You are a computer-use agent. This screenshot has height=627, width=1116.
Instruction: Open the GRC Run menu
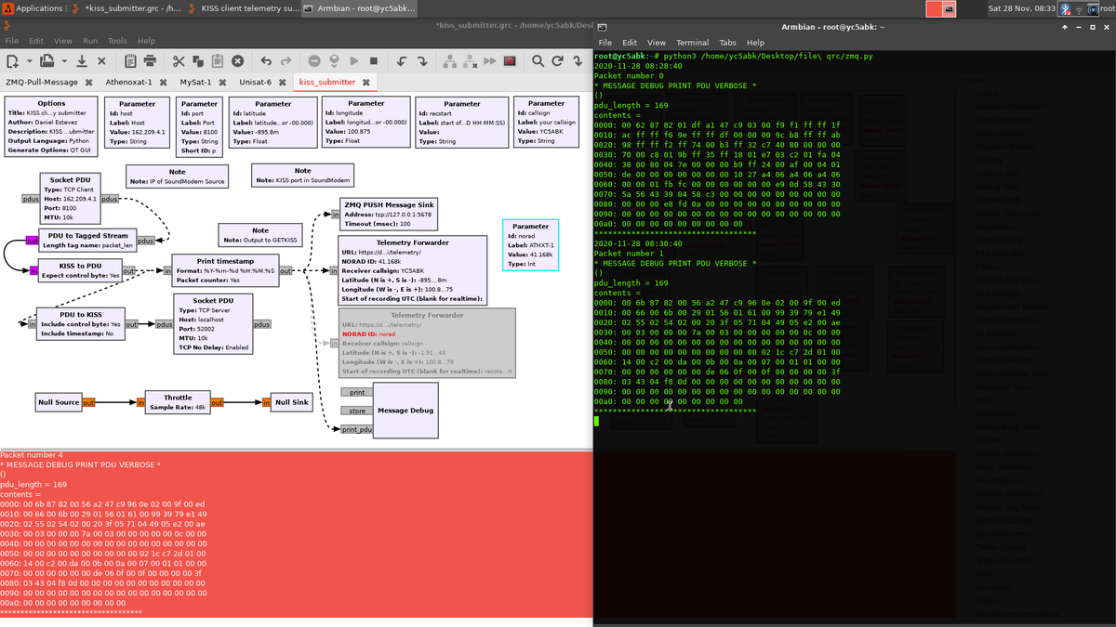(90, 41)
